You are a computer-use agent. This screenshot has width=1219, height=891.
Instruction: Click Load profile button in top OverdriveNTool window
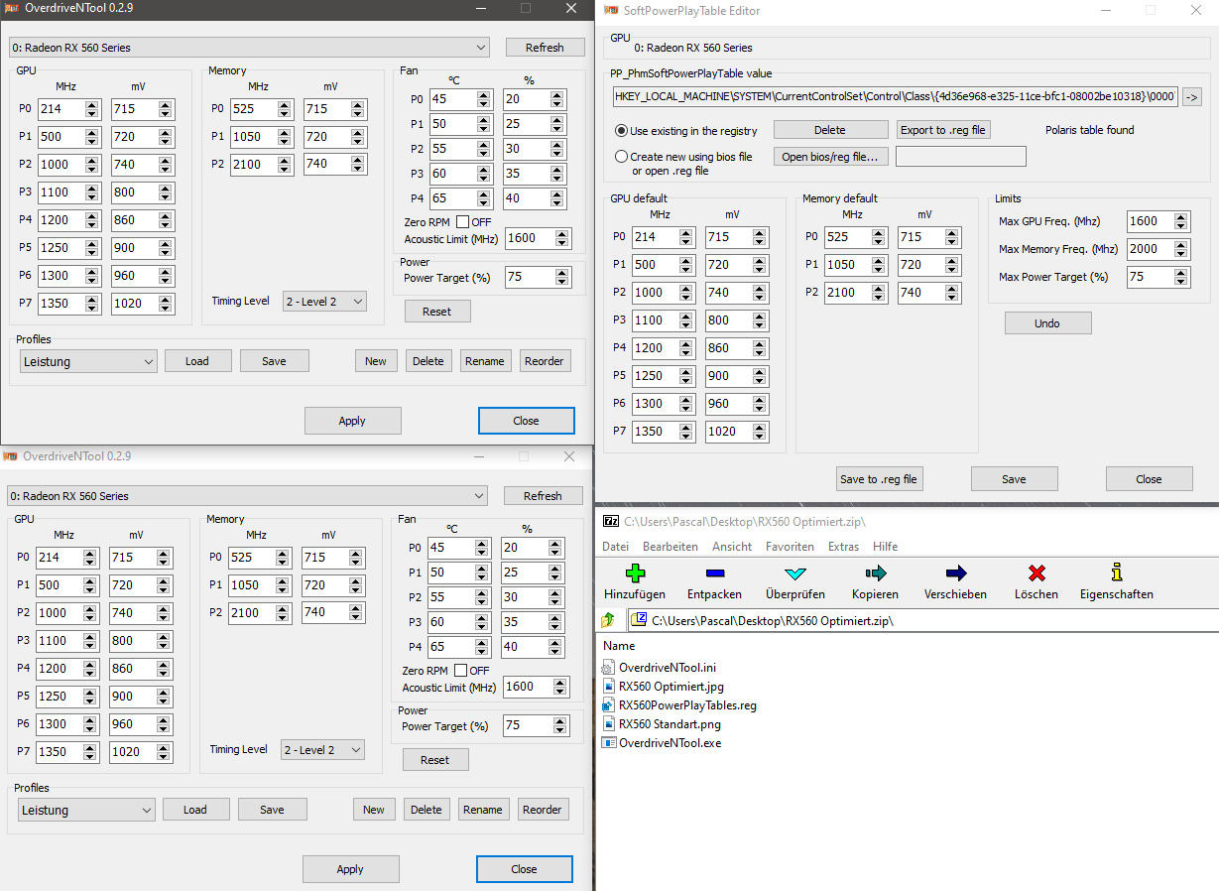tap(197, 361)
